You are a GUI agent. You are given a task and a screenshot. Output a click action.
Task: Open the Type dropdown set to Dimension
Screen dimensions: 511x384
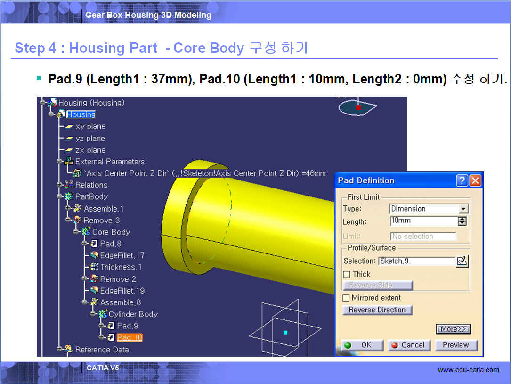pyautogui.click(x=463, y=209)
